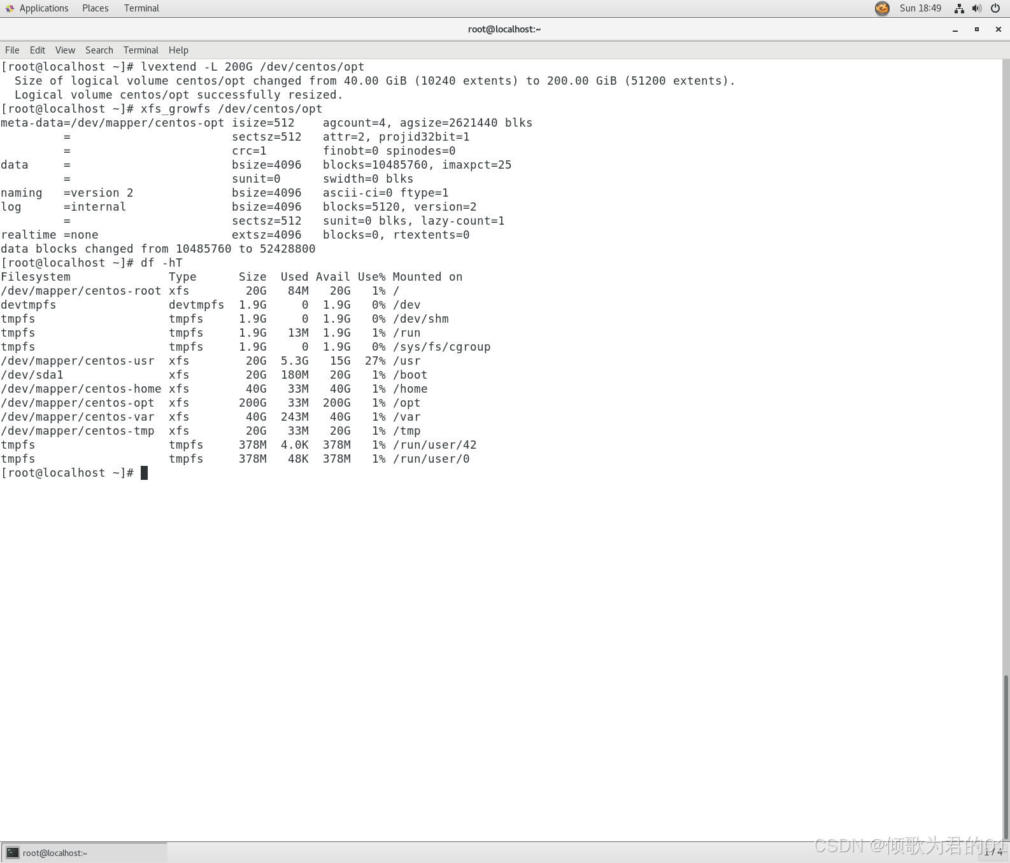This screenshot has height=863, width=1010.
Task: Maximize the terminal window
Action: (977, 29)
